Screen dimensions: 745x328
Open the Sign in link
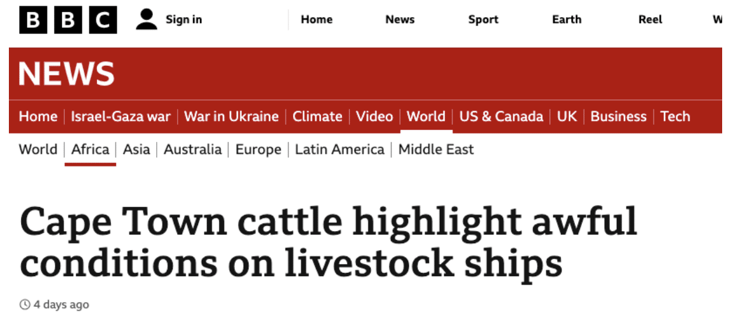[183, 20]
